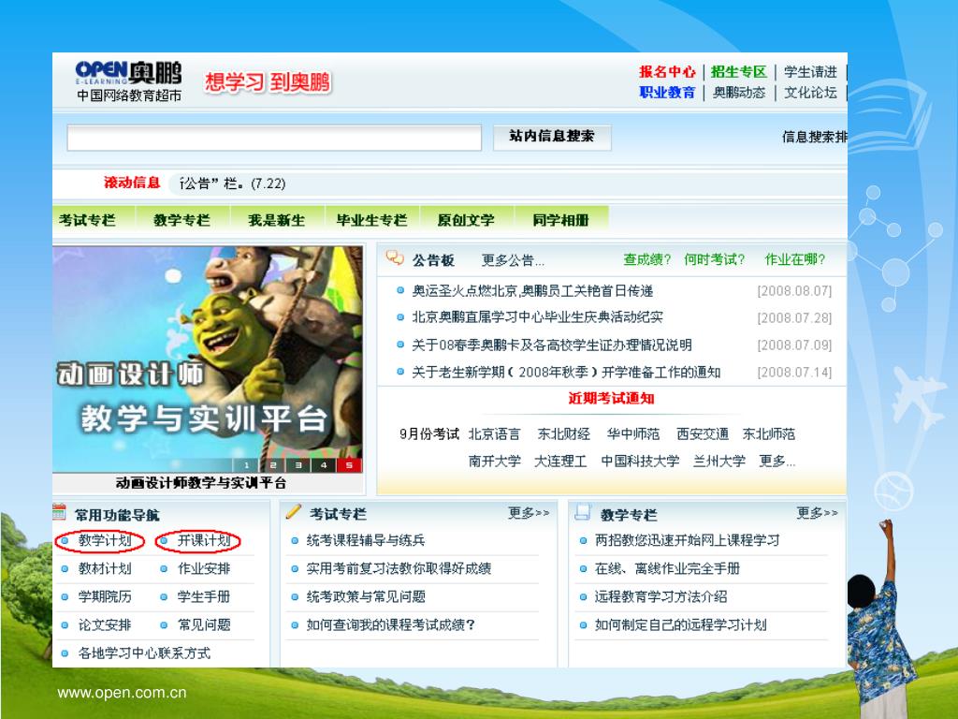Image resolution: width=958 pixels, height=719 pixels.
Task: Open the 学生手册 link
Action: tap(203, 596)
